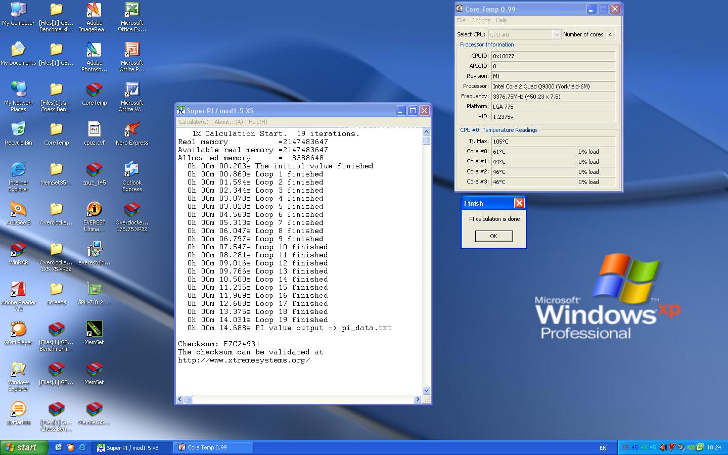Select the CoreTemp archive icon

[x=94, y=94]
